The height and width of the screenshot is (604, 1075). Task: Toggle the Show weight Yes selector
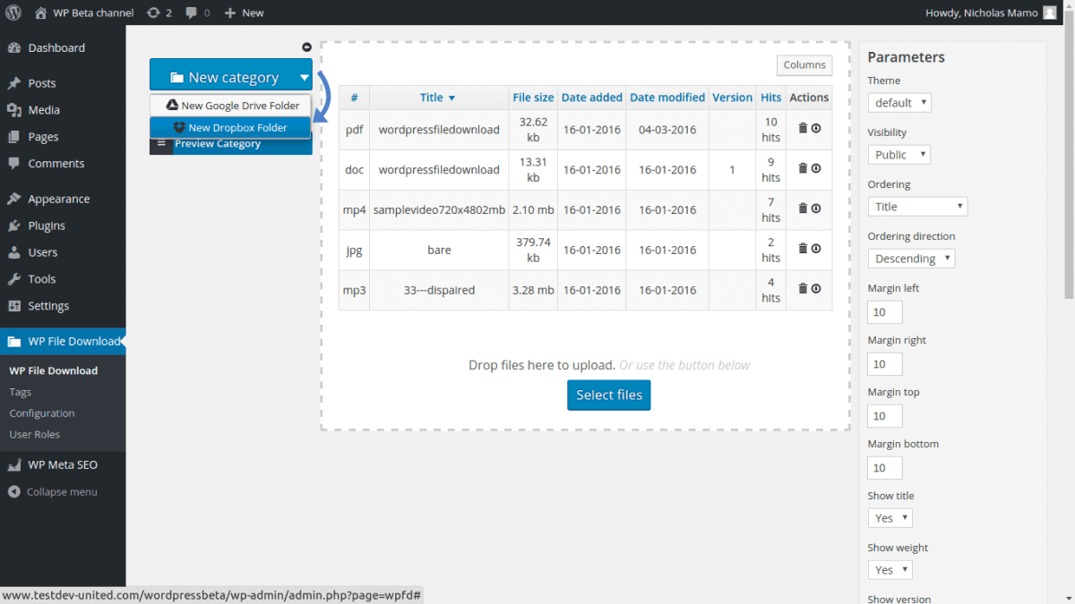click(x=890, y=570)
